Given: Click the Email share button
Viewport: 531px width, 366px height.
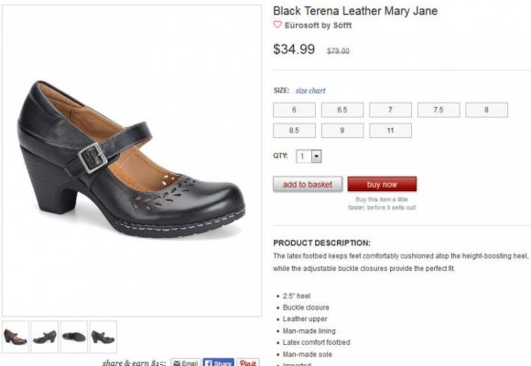Looking at the screenshot, I should (x=186, y=362).
